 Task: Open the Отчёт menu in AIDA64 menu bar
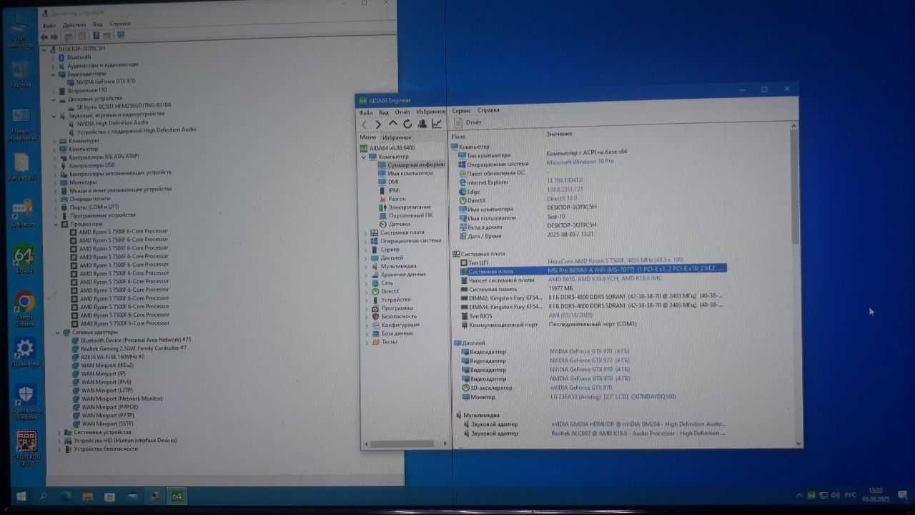(x=402, y=112)
